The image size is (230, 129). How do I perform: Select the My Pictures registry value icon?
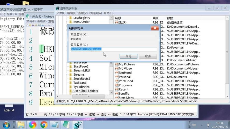pos(117,64)
